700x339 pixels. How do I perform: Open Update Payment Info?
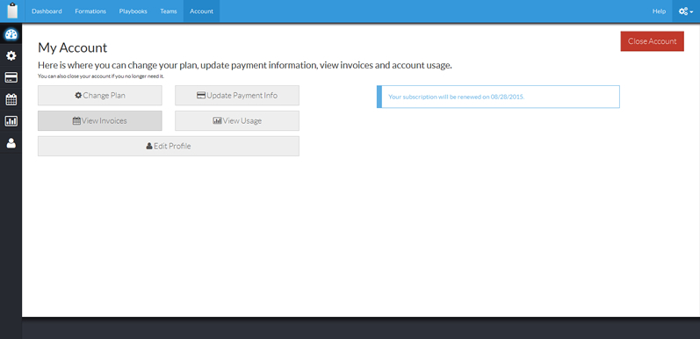coord(237,95)
